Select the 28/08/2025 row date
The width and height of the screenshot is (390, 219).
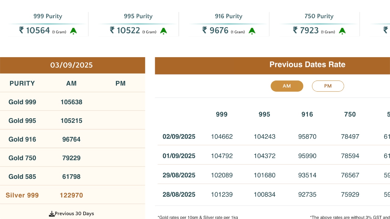pos(179,194)
